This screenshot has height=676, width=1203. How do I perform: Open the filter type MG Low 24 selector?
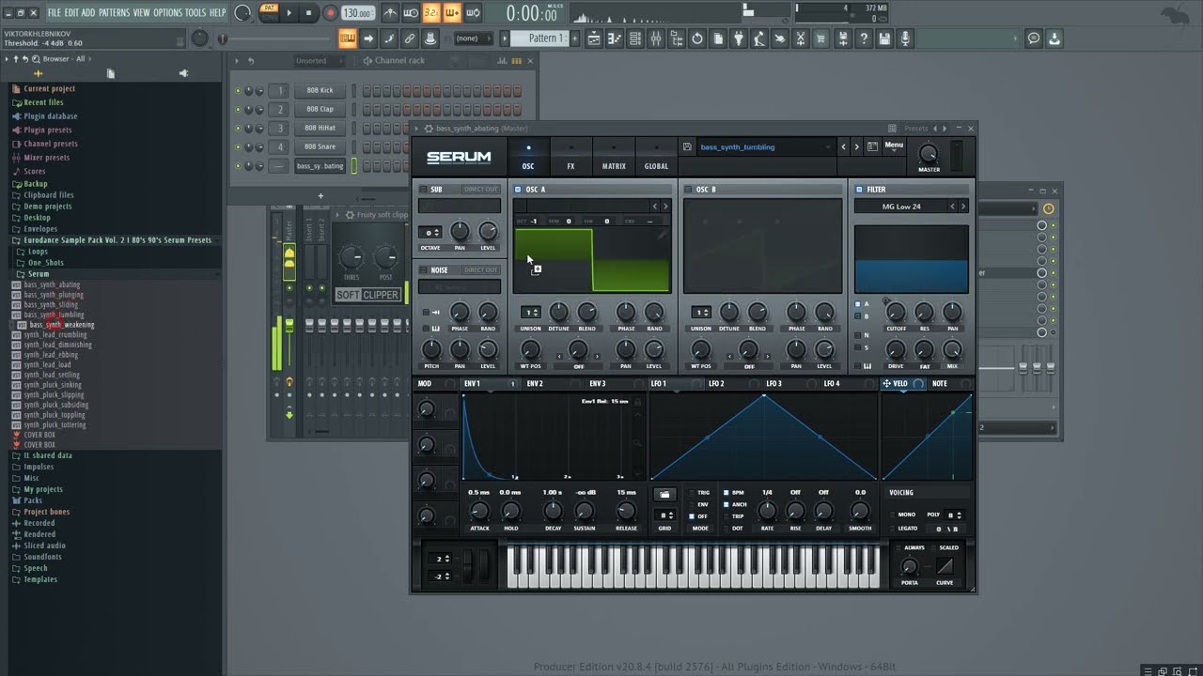tap(901, 207)
